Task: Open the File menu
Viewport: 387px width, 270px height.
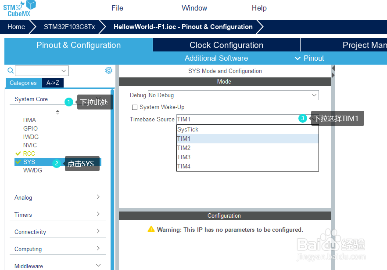Action: point(117,8)
